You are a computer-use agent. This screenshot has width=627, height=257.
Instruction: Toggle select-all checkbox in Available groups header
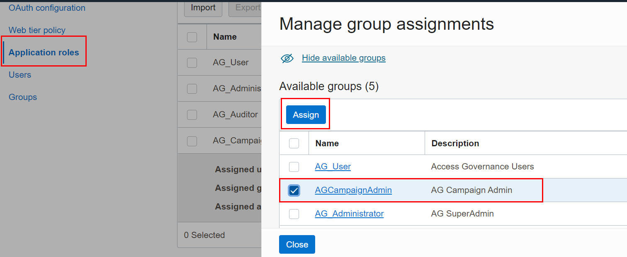294,143
